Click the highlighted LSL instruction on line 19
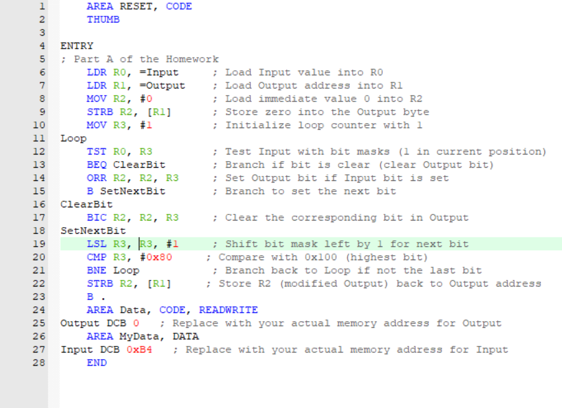Image resolution: width=562 pixels, height=408 pixels. tap(96, 244)
